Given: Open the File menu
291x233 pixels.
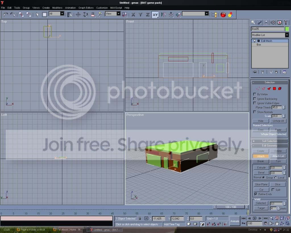Looking at the screenshot, I should (3, 8).
